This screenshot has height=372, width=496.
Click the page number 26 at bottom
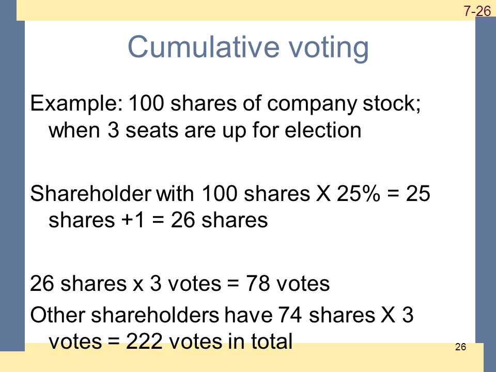point(460,347)
